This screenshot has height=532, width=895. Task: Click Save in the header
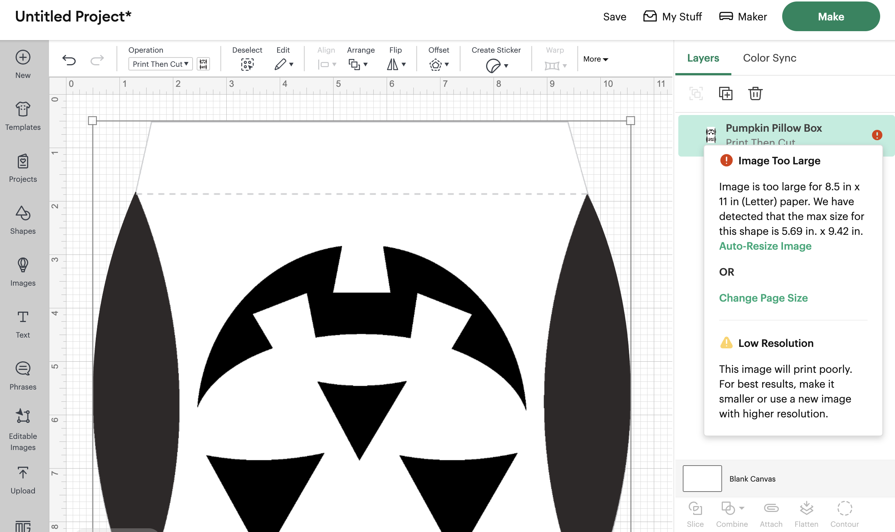click(x=614, y=17)
